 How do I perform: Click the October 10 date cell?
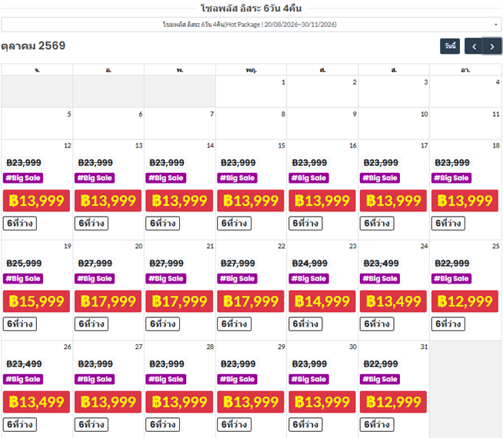(x=394, y=123)
